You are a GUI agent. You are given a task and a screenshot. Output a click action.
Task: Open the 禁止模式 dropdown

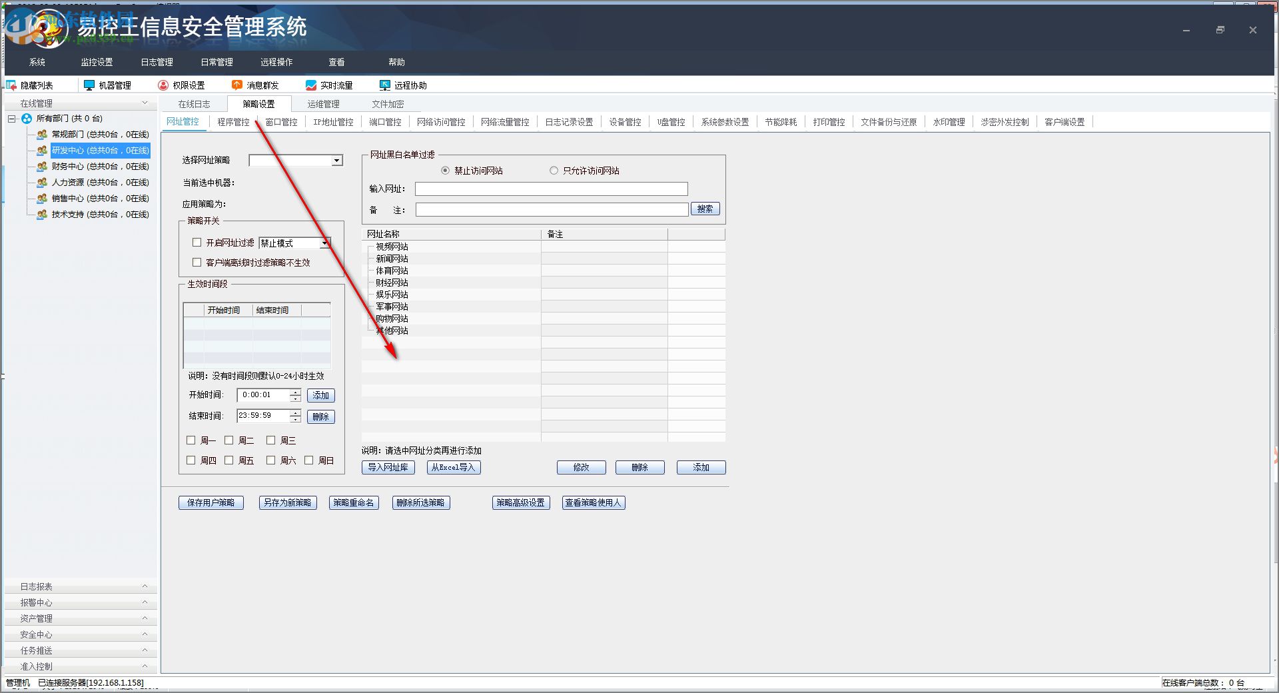[325, 243]
